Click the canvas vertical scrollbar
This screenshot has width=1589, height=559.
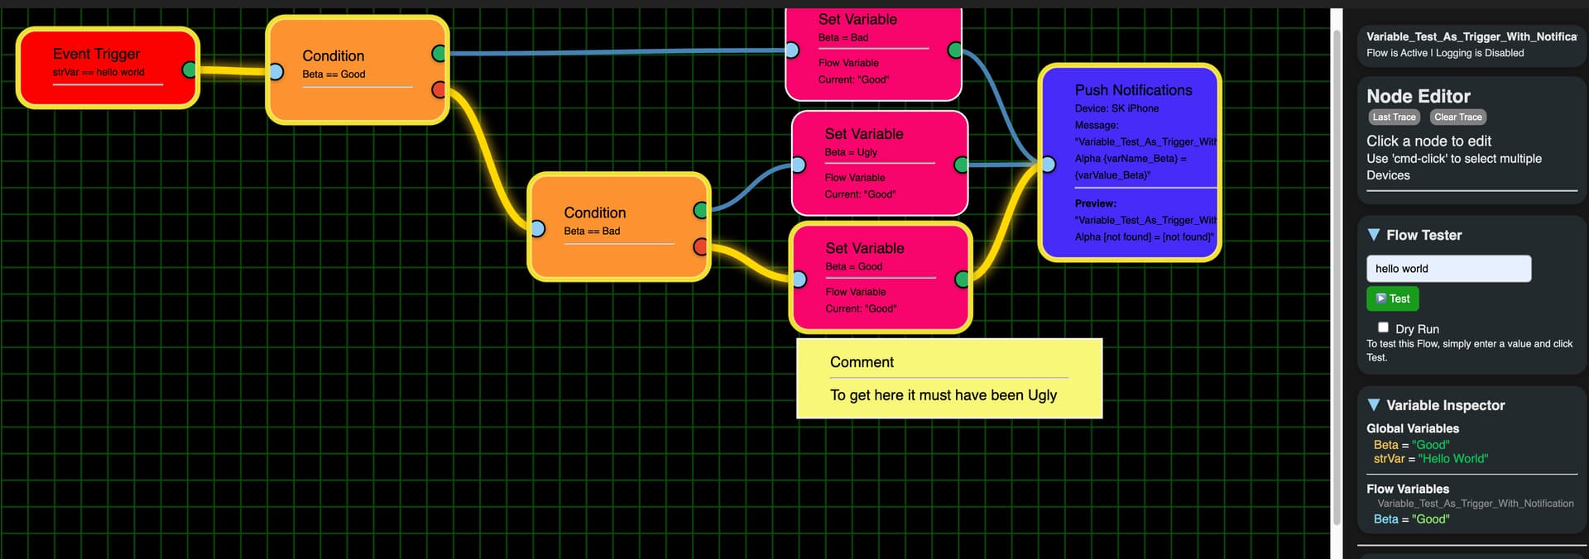1337,277
